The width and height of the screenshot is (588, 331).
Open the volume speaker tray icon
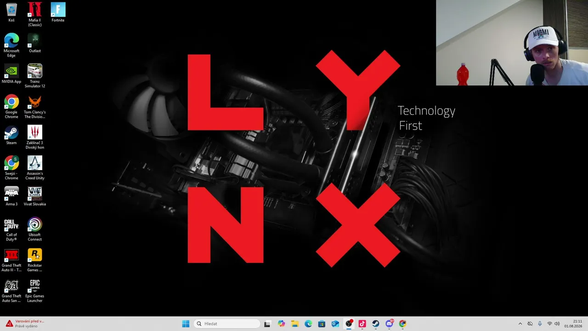pyautogui.click(x=557, y=324)
